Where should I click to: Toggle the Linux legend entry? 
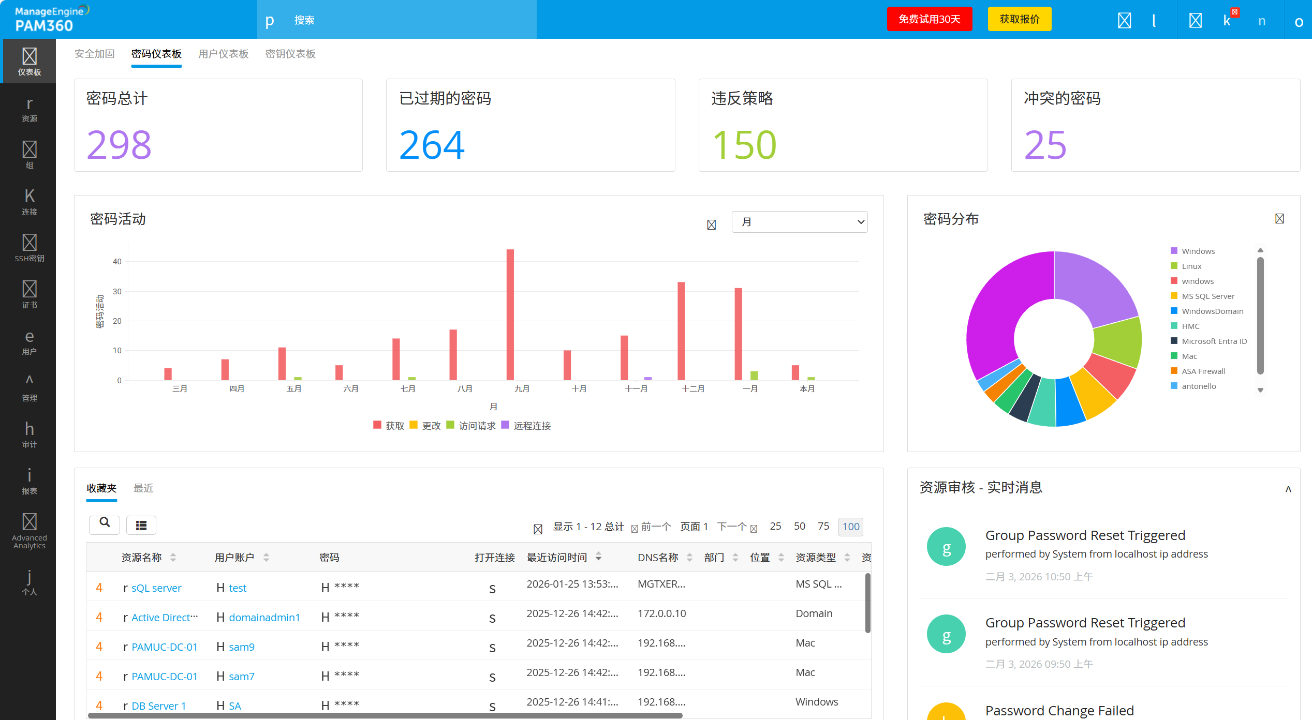click(x=1191, y=266)
